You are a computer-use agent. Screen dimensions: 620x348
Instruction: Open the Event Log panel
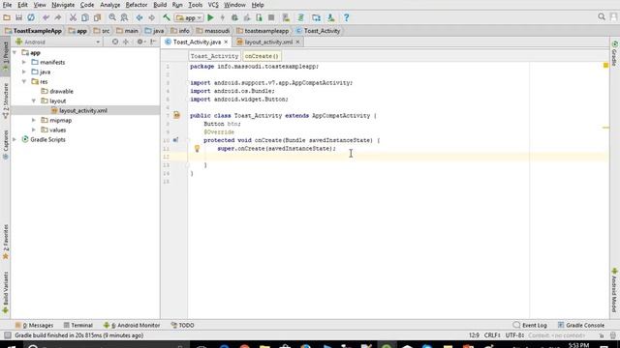tap(530, 325)
